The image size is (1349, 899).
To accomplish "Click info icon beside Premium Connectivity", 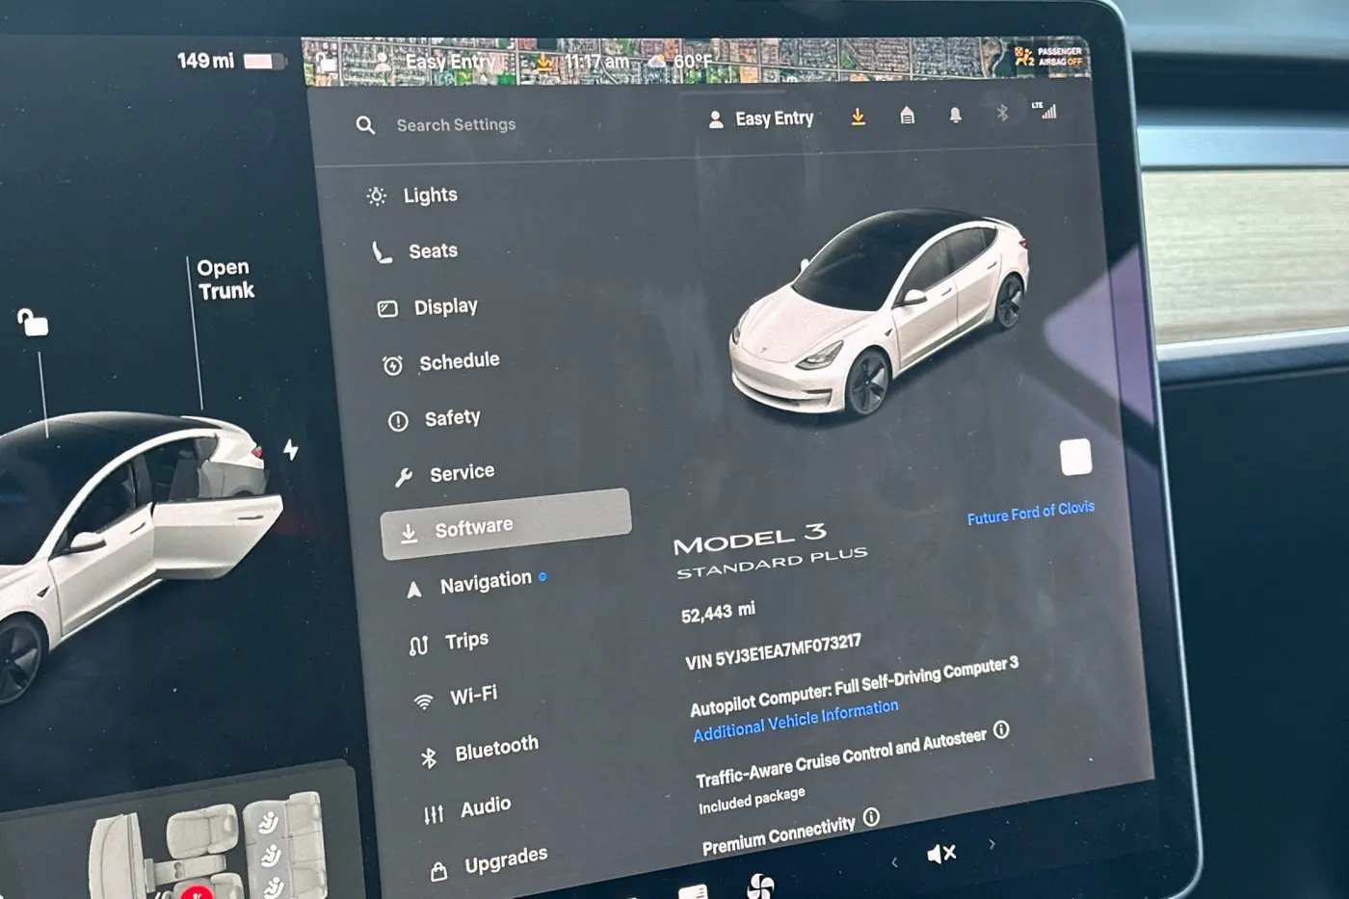I will [871, 817].
